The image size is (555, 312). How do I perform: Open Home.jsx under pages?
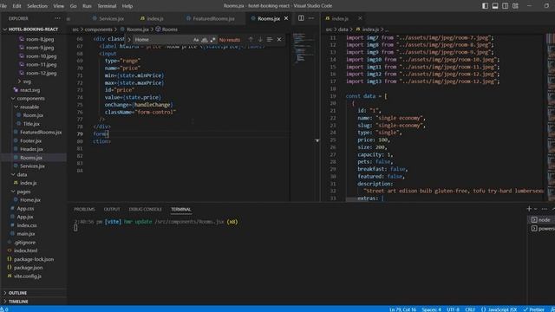pos(30,200)
